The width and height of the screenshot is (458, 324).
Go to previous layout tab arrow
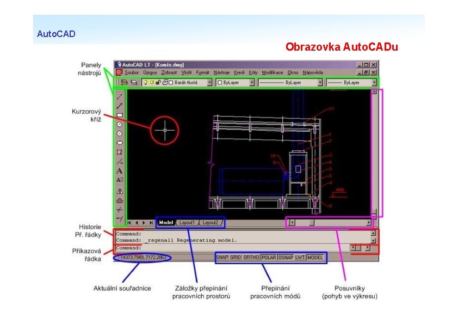click(137, 223)
